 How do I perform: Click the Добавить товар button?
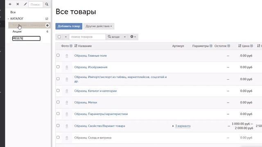tap(69, 26)
